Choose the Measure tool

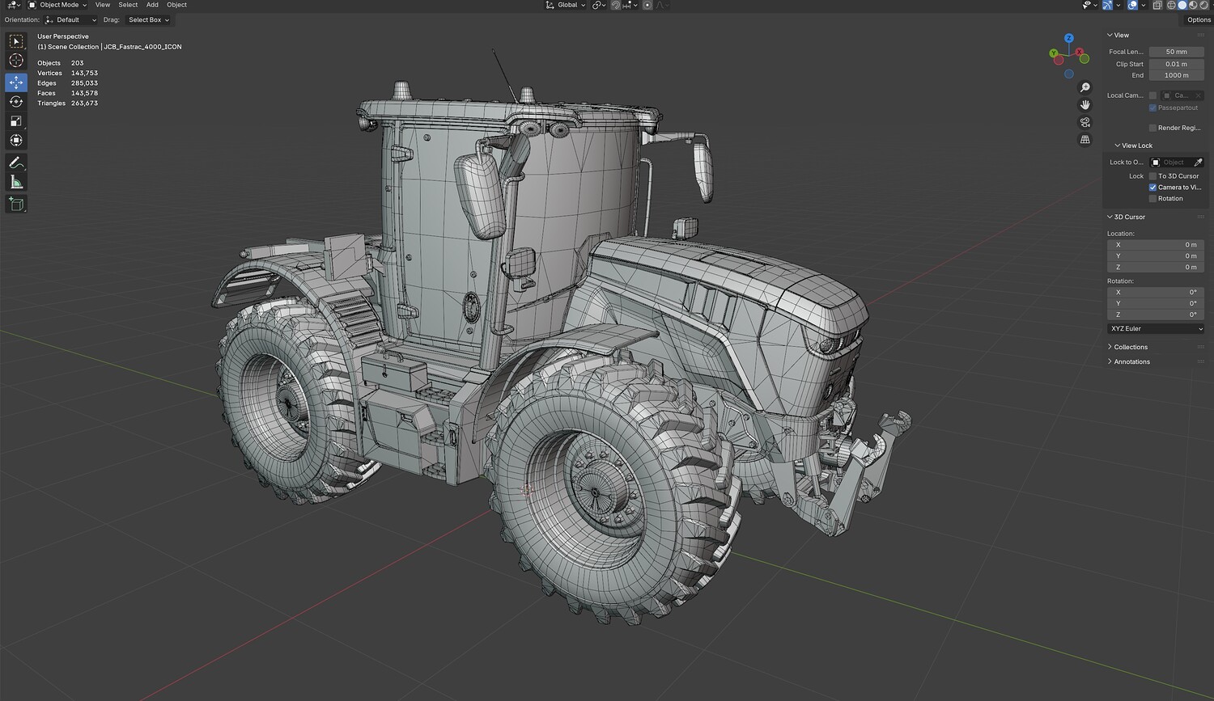coord(16,182)
